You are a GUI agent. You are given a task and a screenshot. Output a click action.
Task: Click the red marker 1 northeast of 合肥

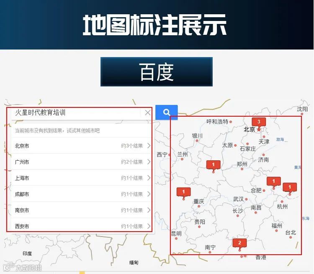click(273, 181)
